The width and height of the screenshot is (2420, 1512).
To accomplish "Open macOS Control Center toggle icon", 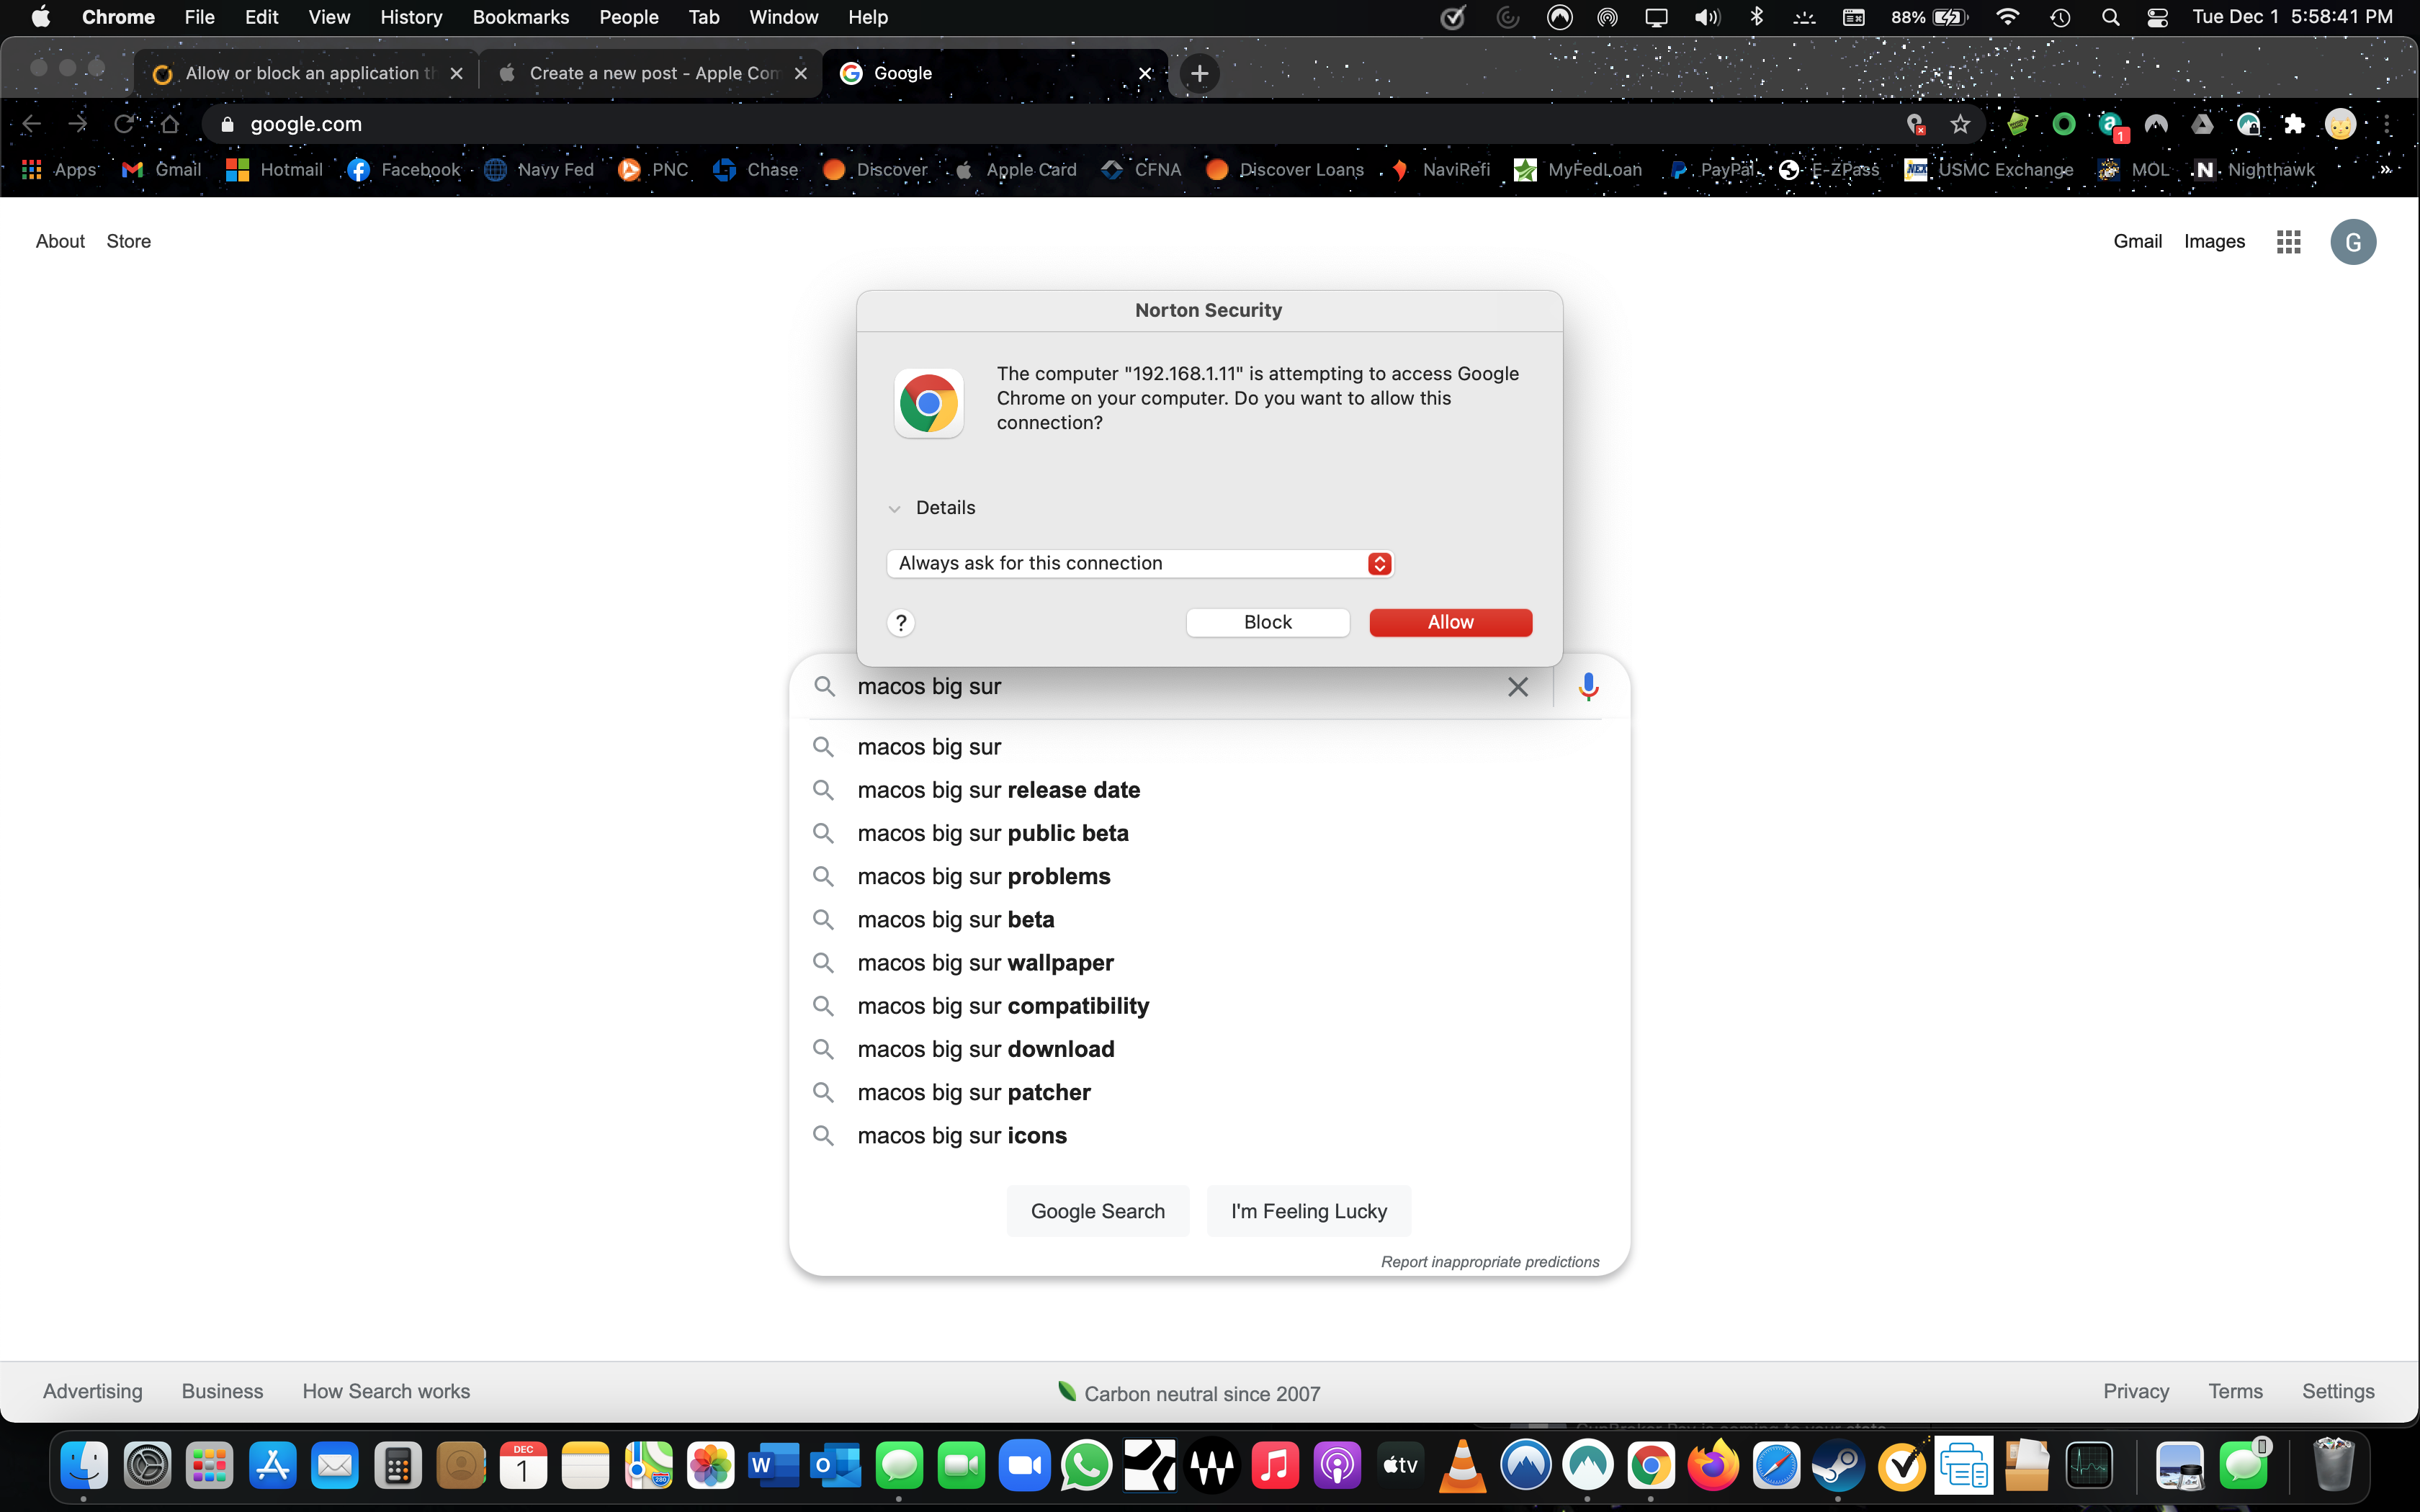I will click(x=2157, y=17).
